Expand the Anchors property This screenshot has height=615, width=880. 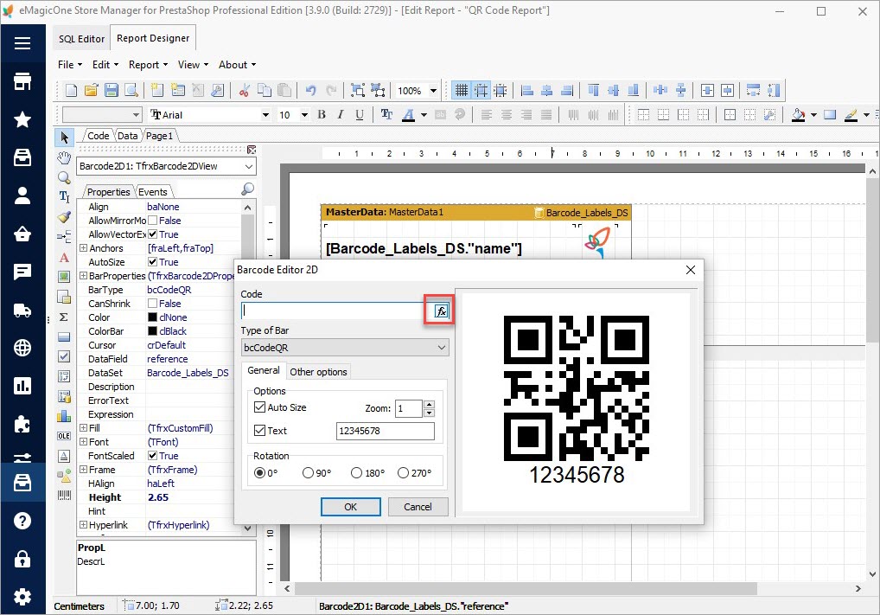[83, 248]
